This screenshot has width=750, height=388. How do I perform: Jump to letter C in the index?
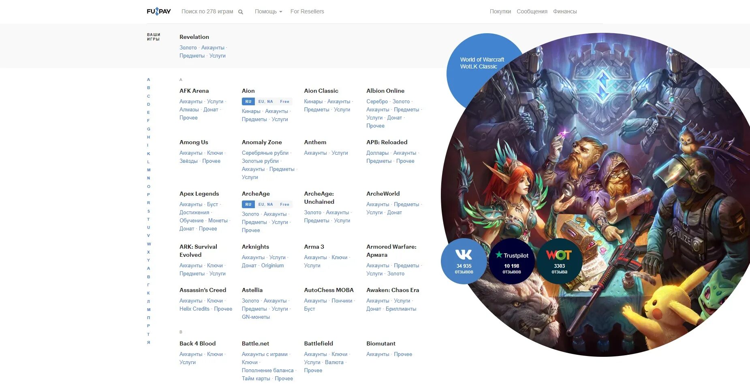pos(149,96)
